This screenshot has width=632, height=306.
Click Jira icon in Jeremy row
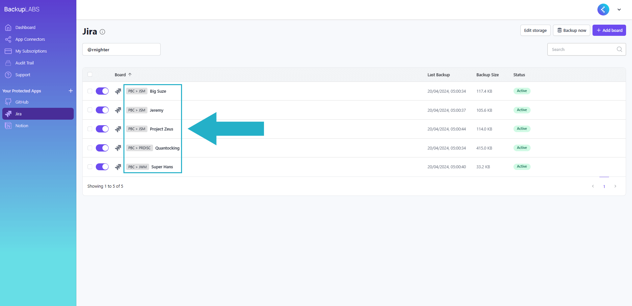[x=118, y=110]
